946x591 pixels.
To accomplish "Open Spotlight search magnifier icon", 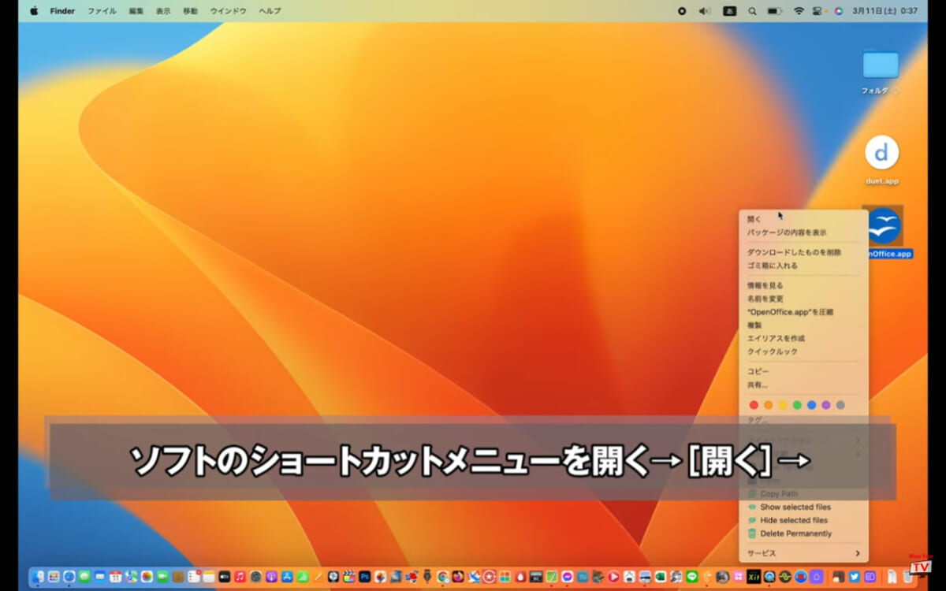I will 752,11.
